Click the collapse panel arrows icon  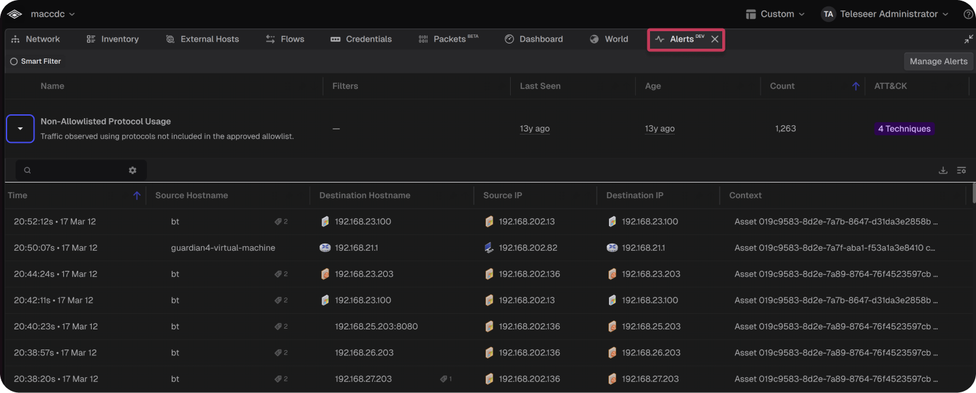[968, 39]
